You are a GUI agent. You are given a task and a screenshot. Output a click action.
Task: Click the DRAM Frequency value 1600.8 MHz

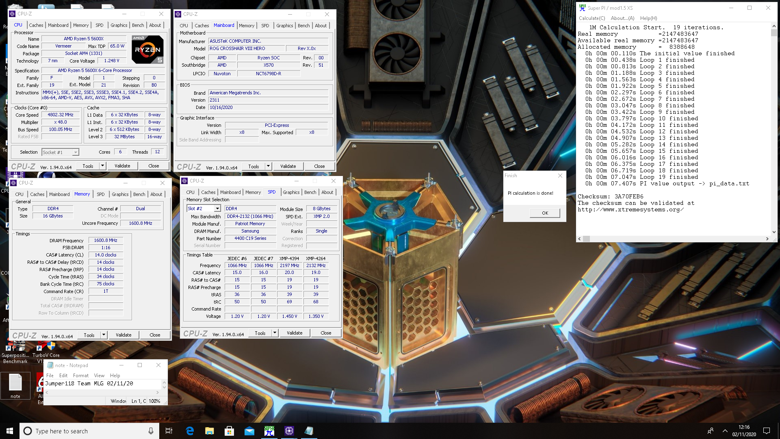click(x=106, y=241)
